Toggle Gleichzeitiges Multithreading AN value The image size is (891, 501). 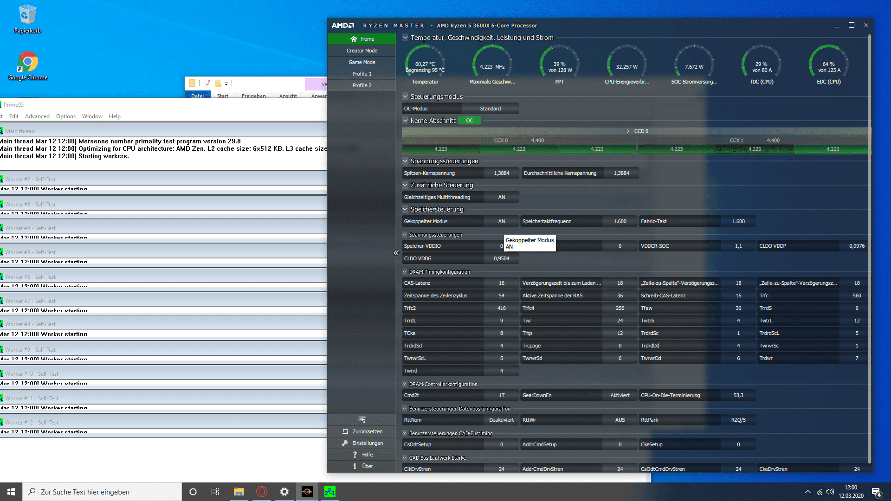point(501,197)
